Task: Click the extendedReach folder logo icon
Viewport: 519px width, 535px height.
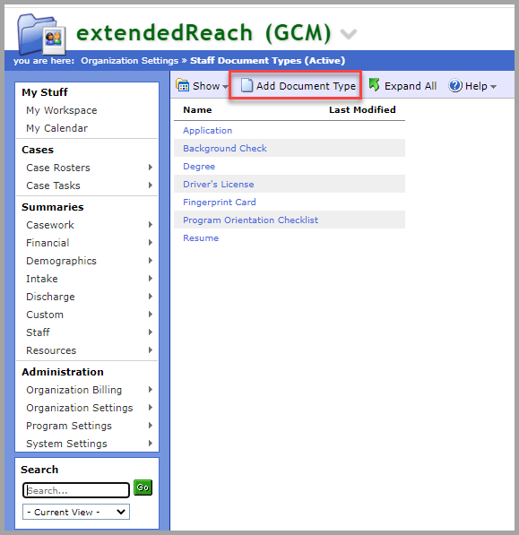Action: point(41,34)
